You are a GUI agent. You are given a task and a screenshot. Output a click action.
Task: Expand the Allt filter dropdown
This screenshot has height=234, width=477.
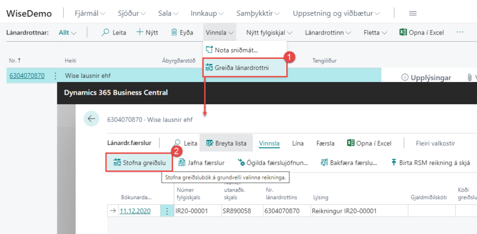[x=67, y=32]
